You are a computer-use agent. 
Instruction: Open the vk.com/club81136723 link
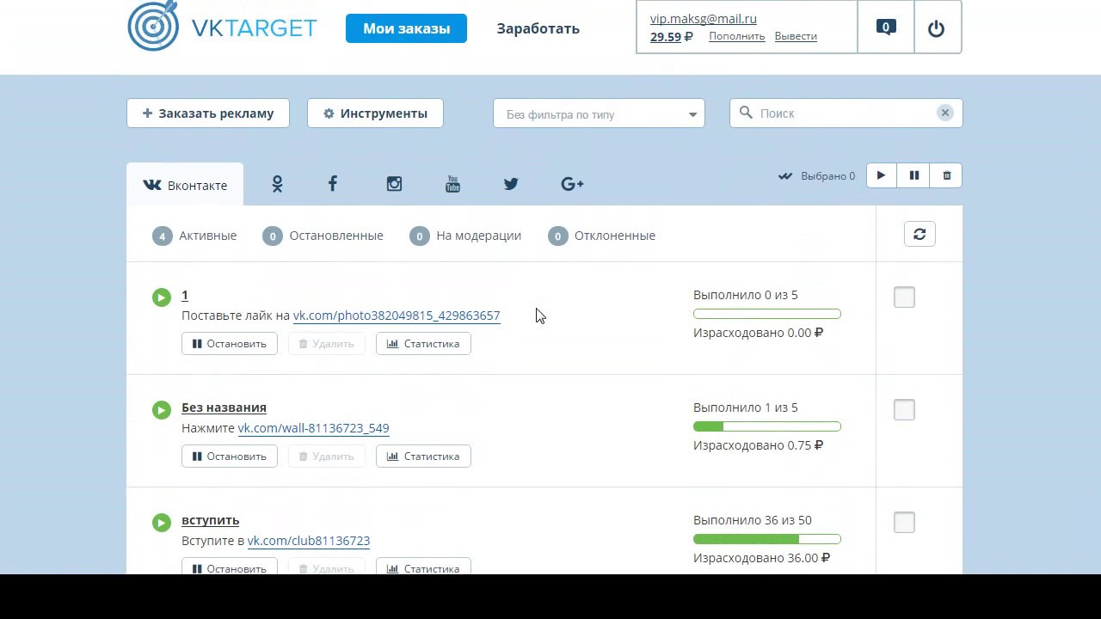pos(309,541)
